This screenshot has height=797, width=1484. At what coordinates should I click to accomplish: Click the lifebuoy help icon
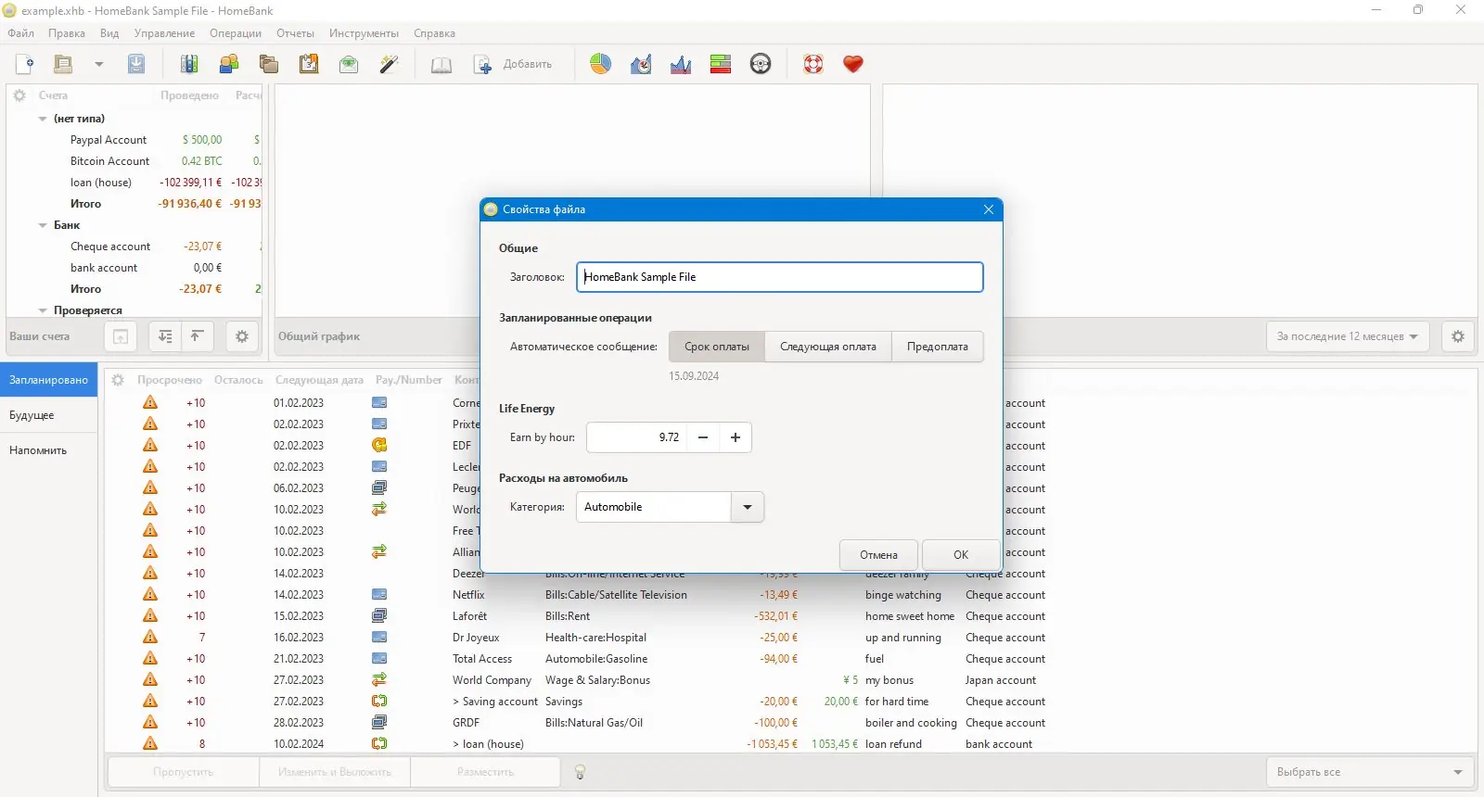point(813,64)
